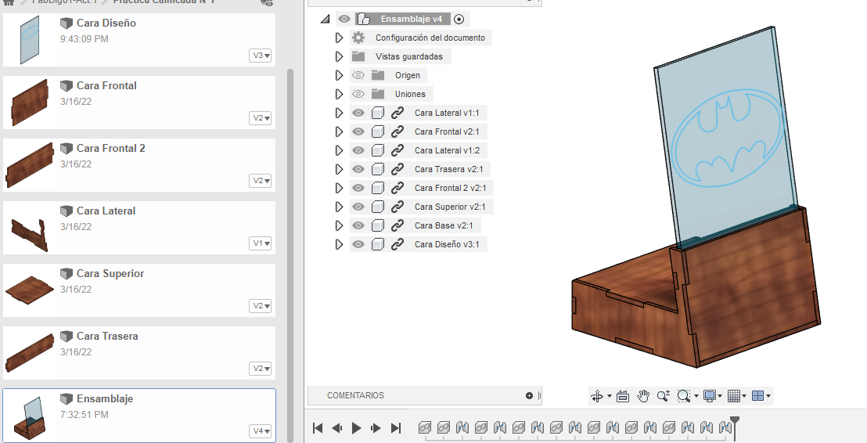Click the link icon of Cara Frontal v2:1
867x443 pixels.
tap(397, 131)
